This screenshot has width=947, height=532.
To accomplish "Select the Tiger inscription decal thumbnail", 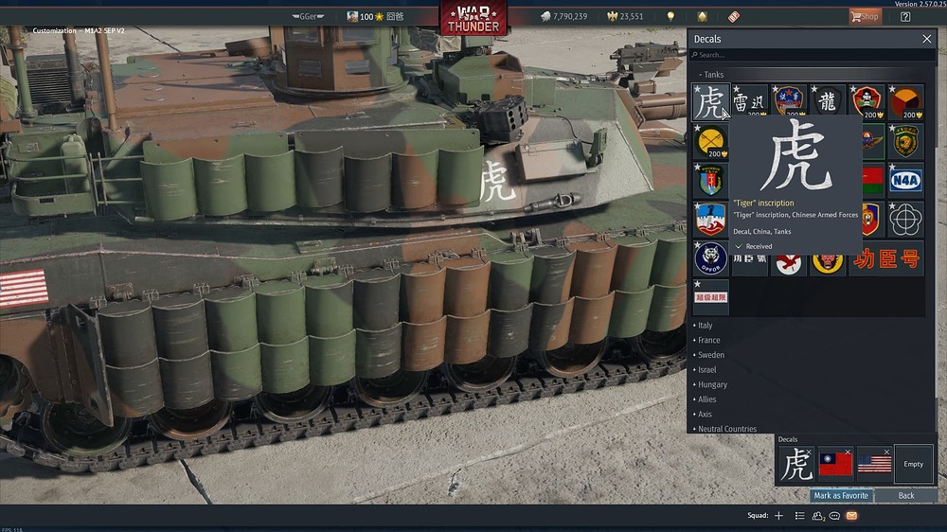I will click(710, 102).
